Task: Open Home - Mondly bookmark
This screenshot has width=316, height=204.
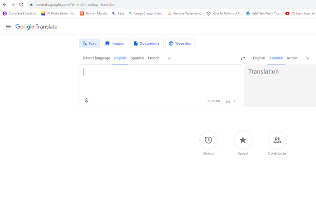Action: click(94, 14)
